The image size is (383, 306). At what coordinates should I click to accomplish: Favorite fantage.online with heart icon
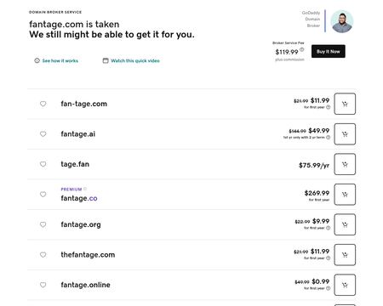[x=43, y=285]
